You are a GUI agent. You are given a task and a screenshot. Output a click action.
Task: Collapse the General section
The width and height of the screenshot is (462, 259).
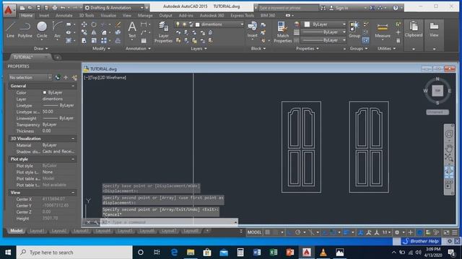[x=73, y=86]
